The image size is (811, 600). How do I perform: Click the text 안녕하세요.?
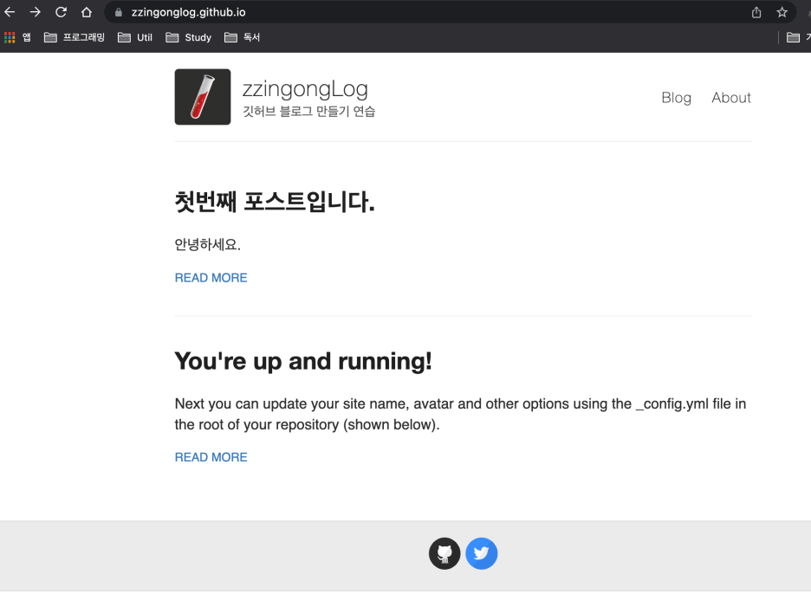(208, 244)
